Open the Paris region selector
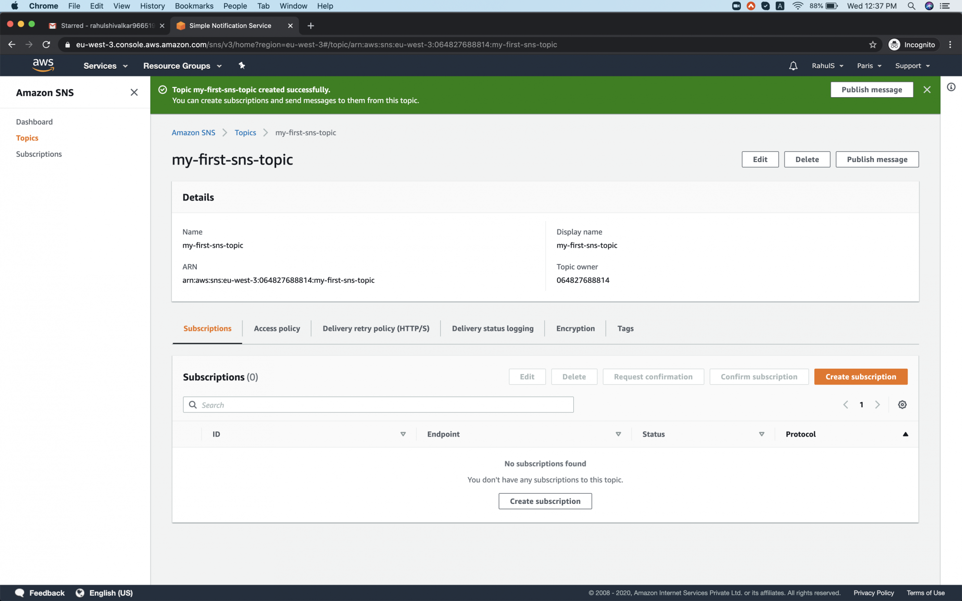Screen dimensions: 962x601 pyautogui.click(x=868, y=65)
